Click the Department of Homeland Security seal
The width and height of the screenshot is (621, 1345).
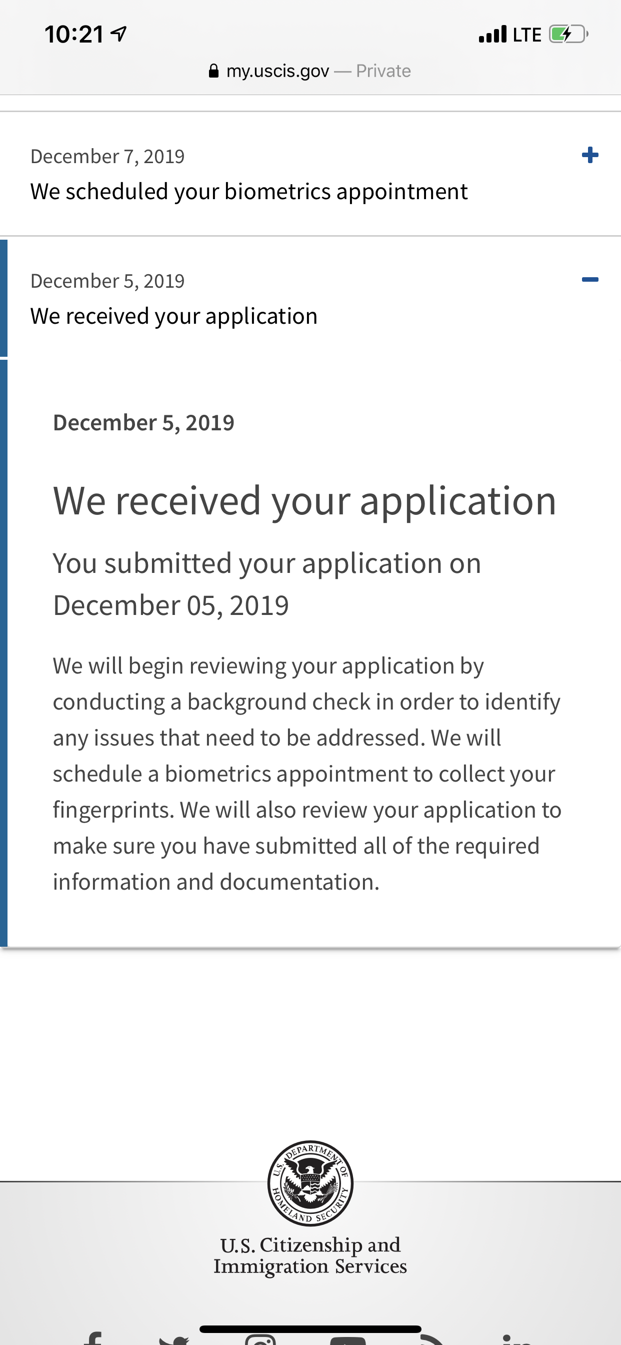click(x=310, y=1183)
